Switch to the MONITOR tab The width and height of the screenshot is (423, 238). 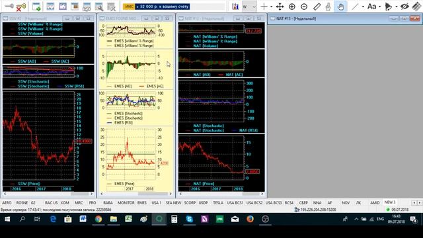[126, 203]
